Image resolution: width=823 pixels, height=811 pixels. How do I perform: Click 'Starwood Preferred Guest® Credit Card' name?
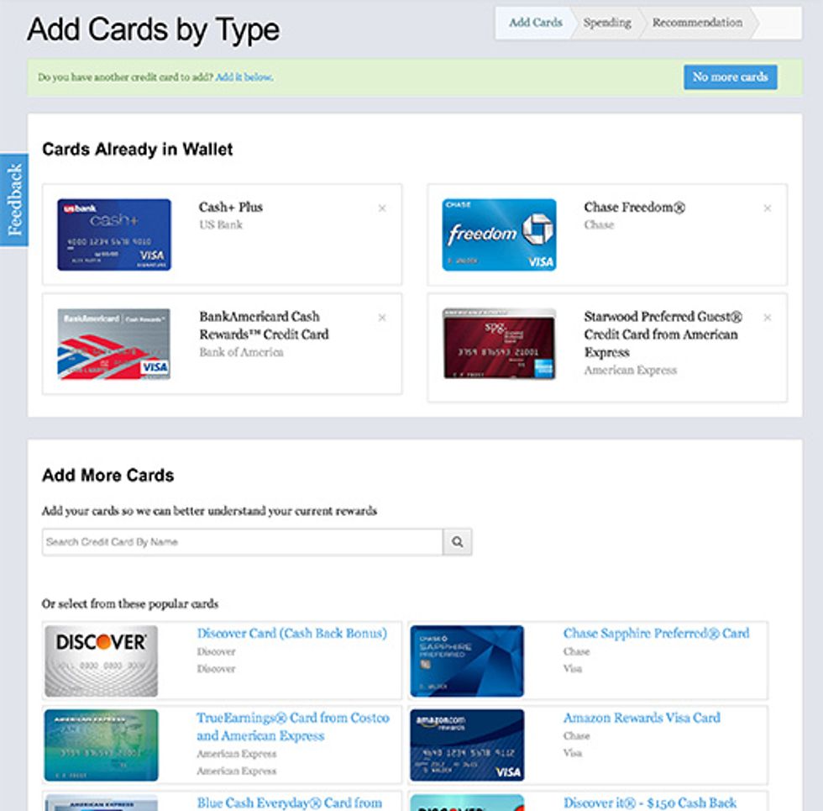[x=663, y=334]
